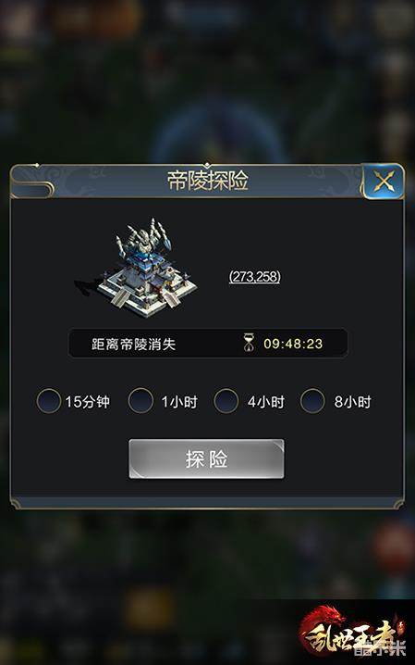415x665 pixels.
Task: Tap the 距离帝陵消失 label
Action: pyautogui.click(x=133, y=344)
